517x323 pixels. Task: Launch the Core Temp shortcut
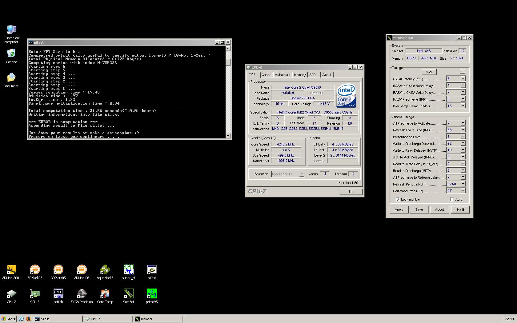click(x=105, y=296)
